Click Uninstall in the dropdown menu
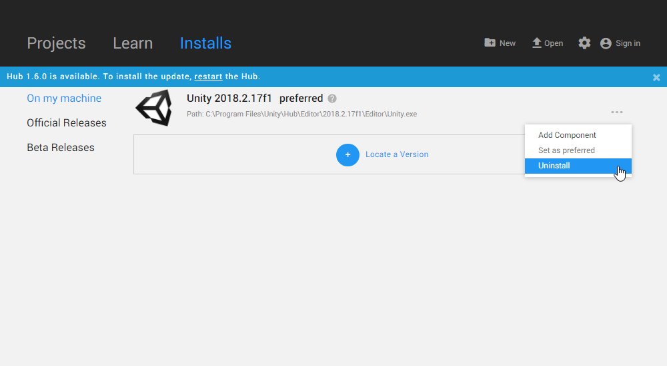 [x=554, y=166]
